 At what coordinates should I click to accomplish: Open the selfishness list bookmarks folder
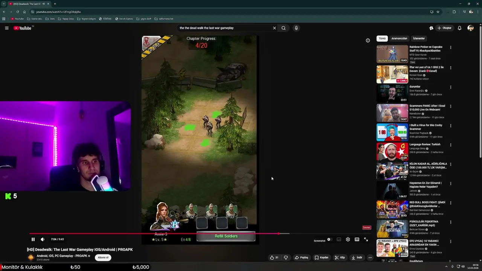click(x=164, y=19)
